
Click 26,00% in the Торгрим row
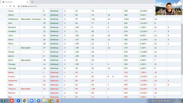pyautogui.click(x=144, y=89)
